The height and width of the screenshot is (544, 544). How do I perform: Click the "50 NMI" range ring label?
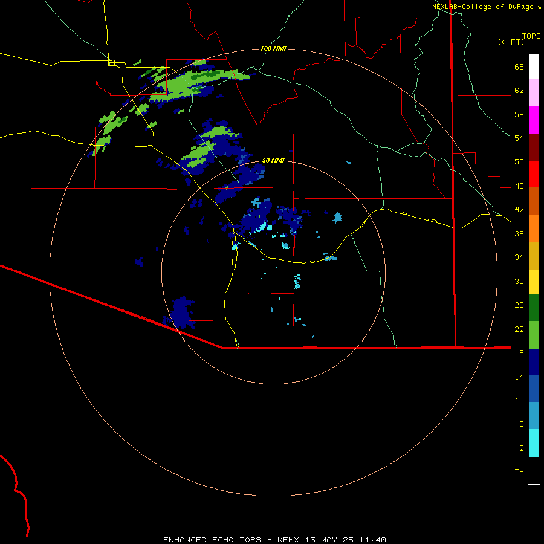273,160
